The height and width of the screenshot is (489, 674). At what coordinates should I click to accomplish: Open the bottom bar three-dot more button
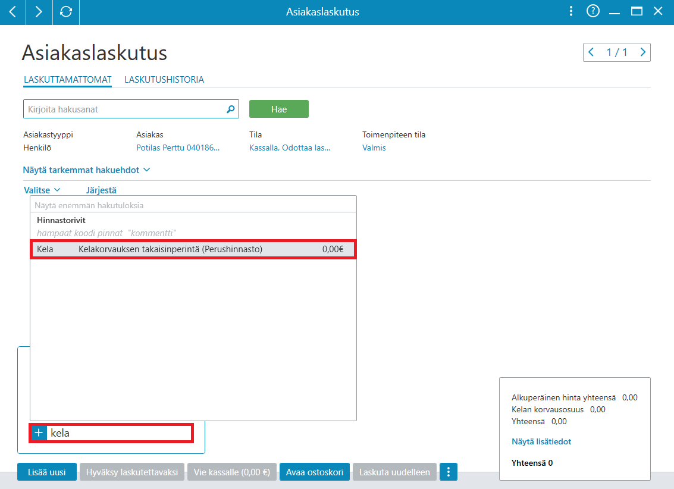click(x=449, y=472)
